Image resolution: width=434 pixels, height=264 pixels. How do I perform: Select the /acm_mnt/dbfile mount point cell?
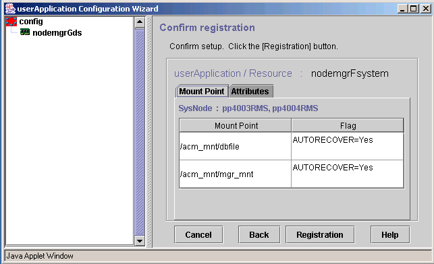coord(235,146)
